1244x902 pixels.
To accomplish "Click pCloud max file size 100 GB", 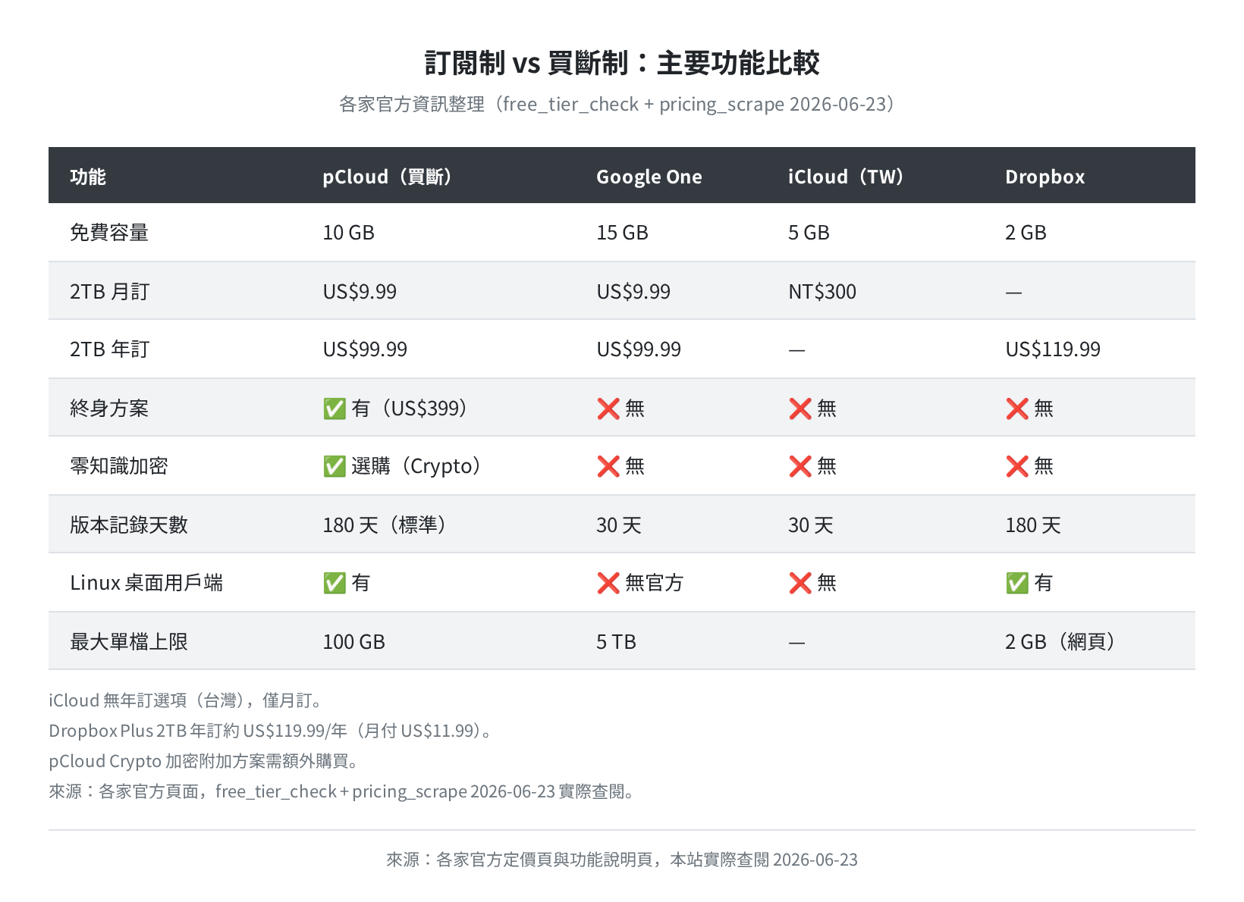I will (354, 642).
